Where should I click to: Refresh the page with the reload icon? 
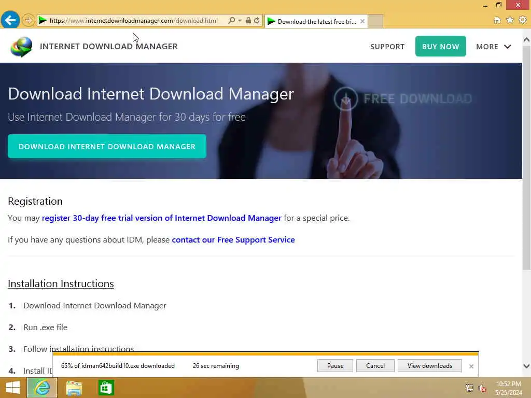click(257, 20)
